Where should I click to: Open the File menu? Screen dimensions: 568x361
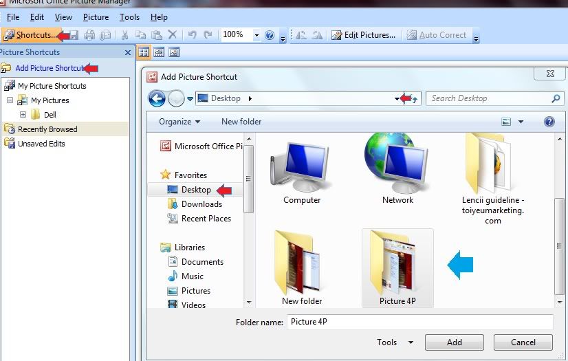(x=13, y=17)
